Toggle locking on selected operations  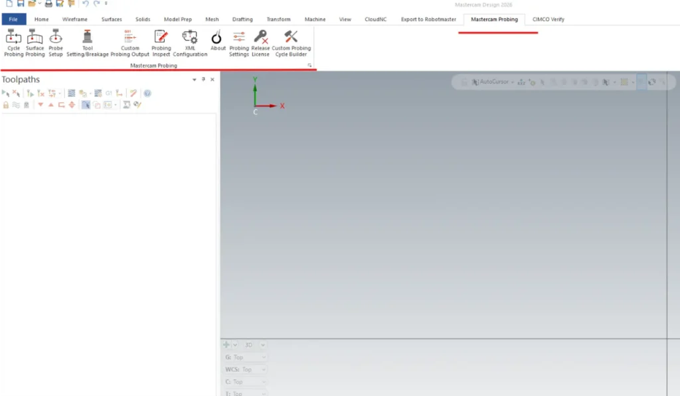coord(5,105)
